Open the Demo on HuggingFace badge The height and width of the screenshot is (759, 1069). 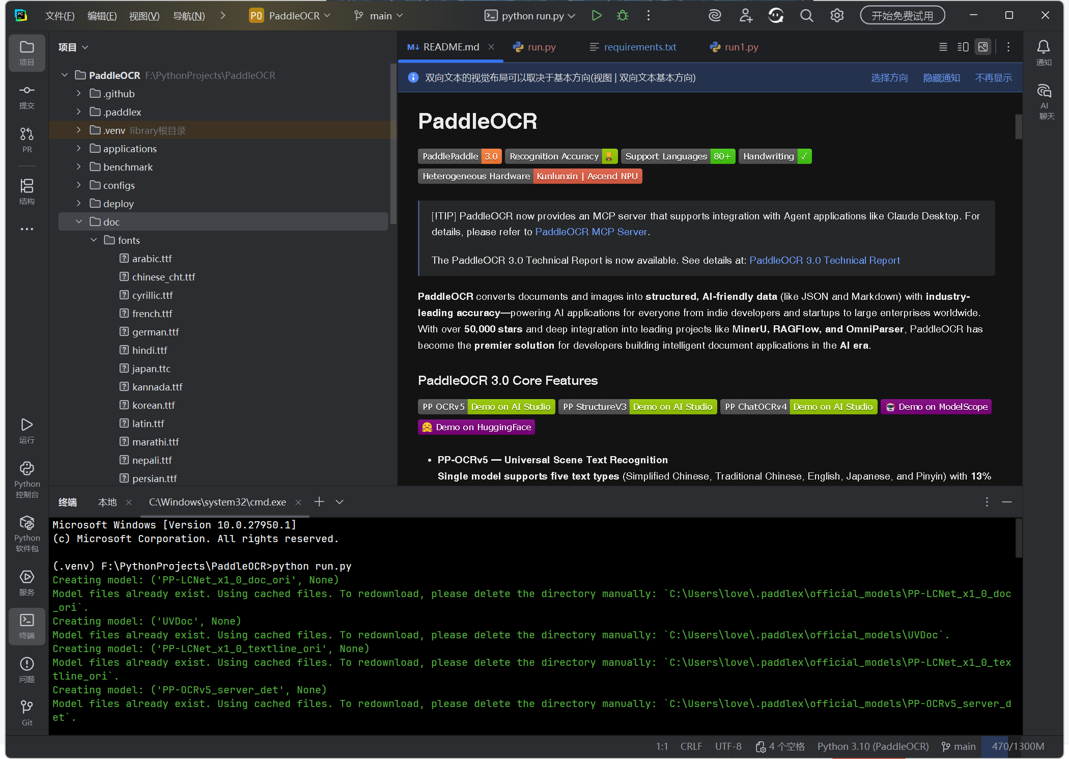tap(476, 427)
